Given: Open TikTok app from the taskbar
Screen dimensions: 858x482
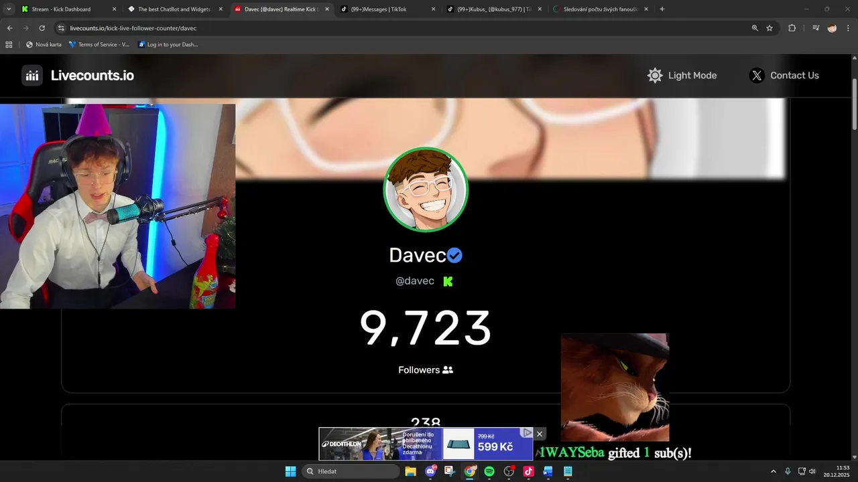Looking at the screenshot, I should [528, 471].
